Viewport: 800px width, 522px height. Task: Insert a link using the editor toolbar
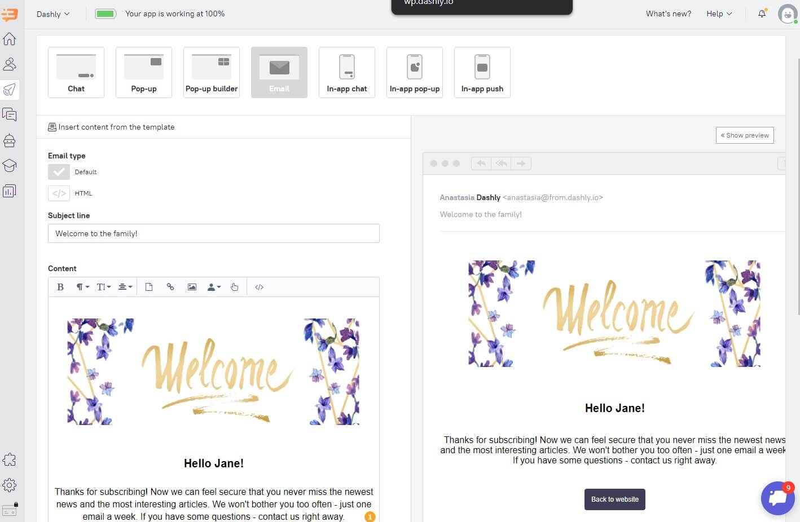pyautogui.click(x=170, y=287)
